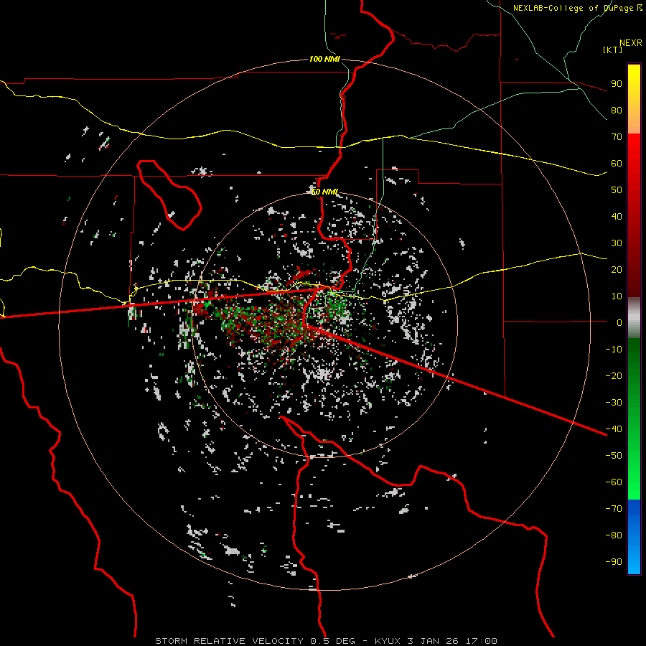Click the -80 scale value
646x646 pixels.
tap(614, 535)
